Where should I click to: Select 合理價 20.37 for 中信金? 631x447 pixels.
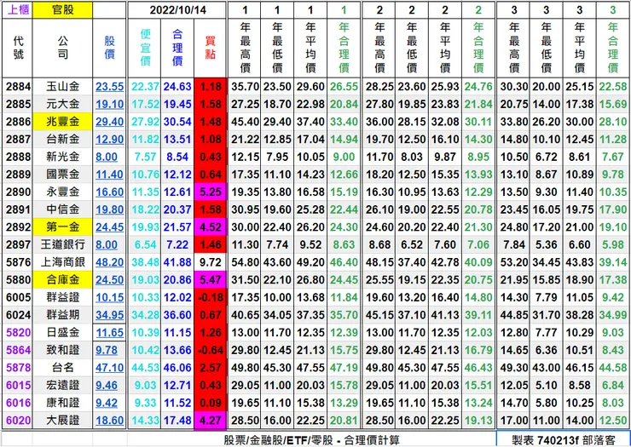point(177,209)
